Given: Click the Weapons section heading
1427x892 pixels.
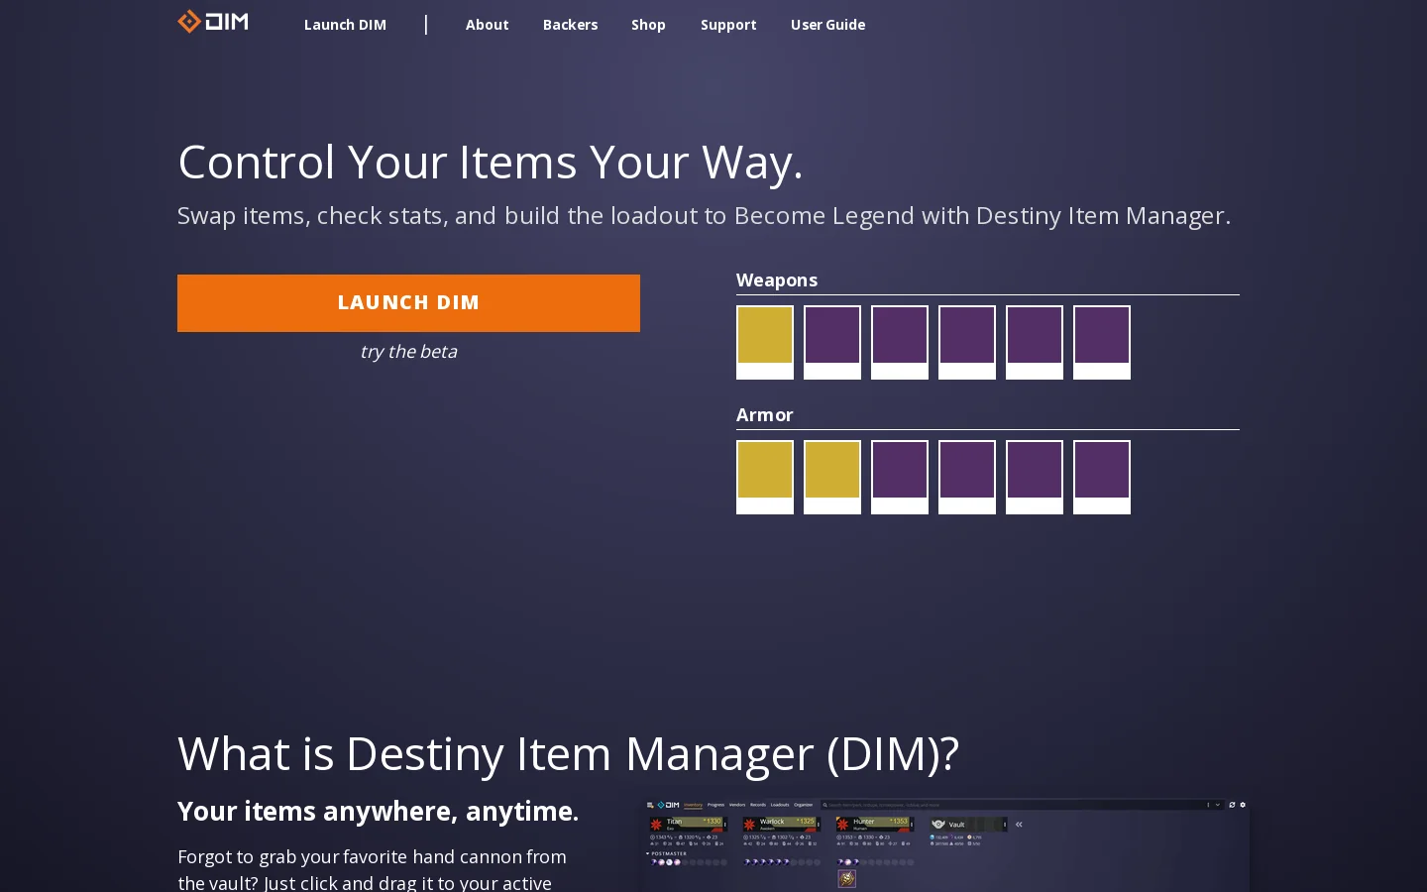Looking at the screenshot, I should pyautogui.click(x=777, y=280).
